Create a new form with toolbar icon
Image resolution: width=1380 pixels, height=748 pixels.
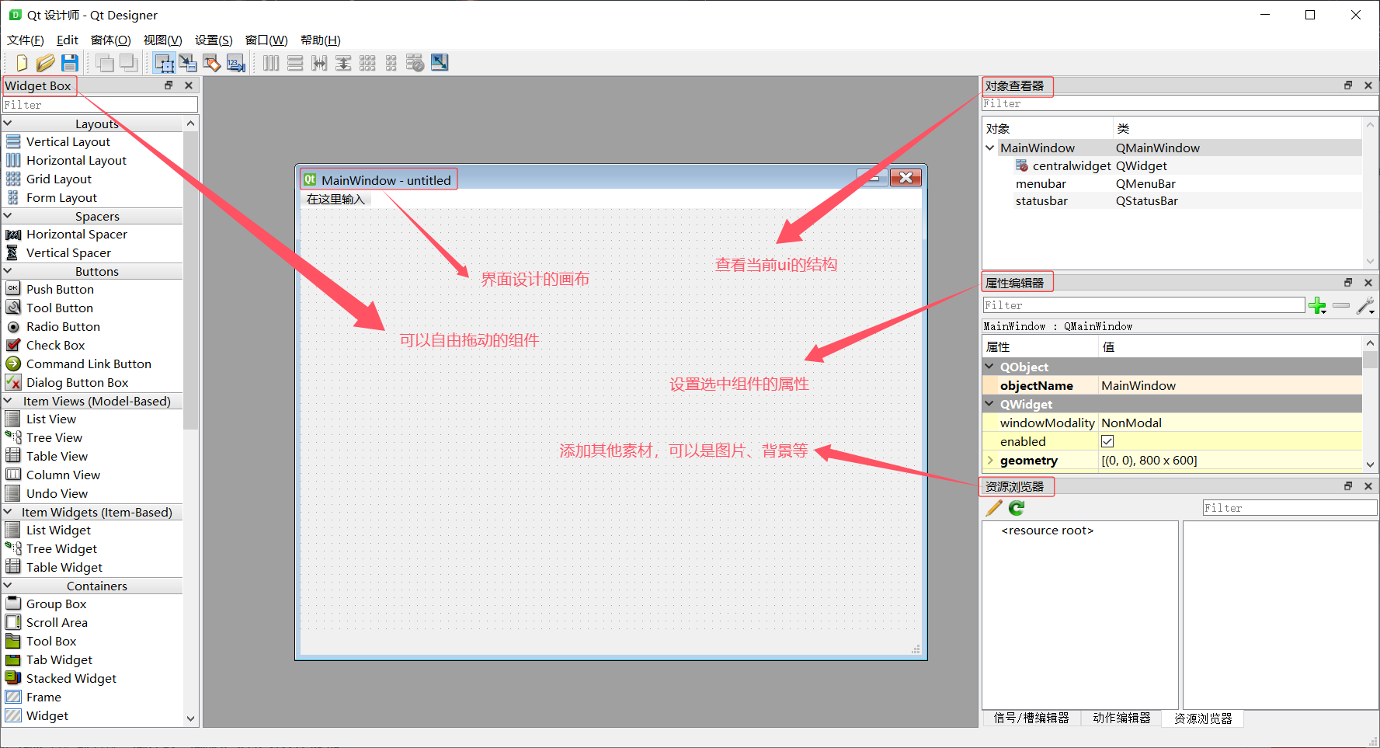(x=22, y=63)
